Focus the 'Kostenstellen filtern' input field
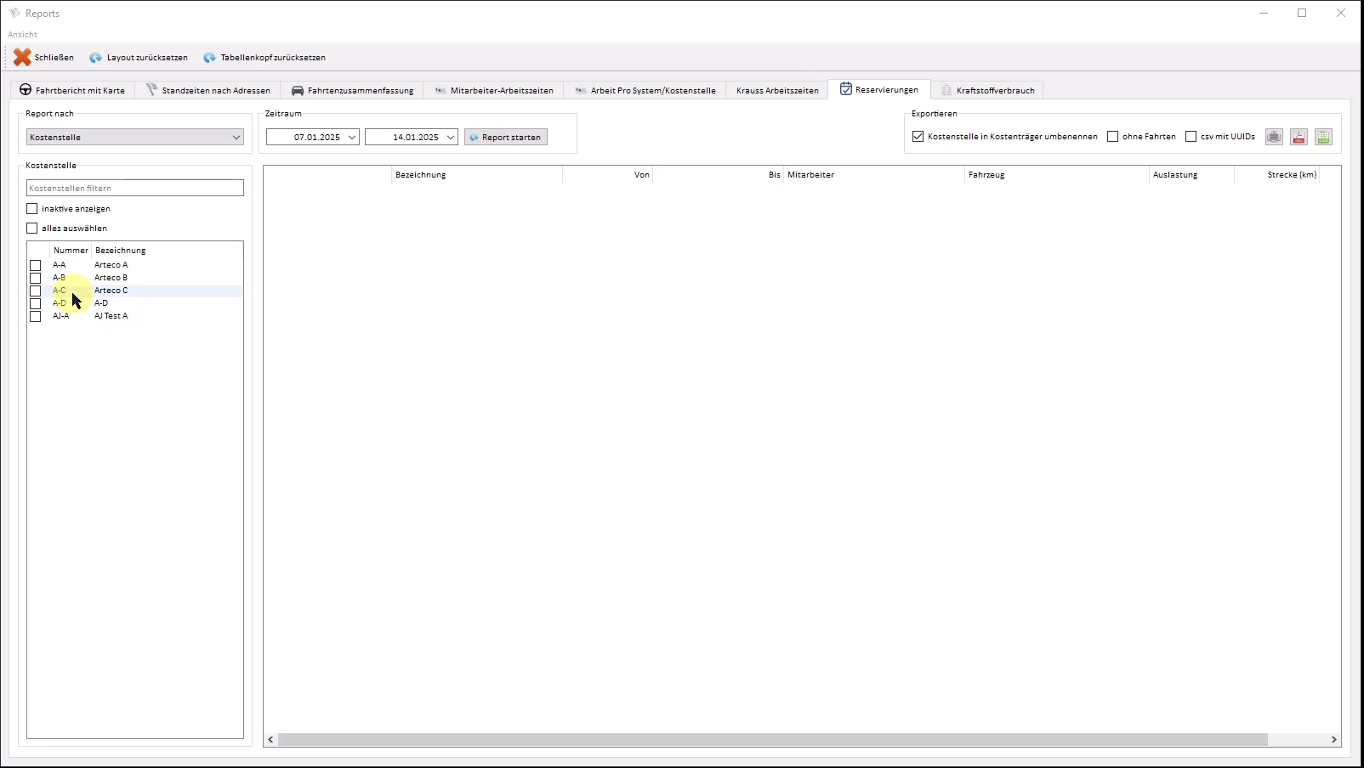Image resolution: width=1364 pixels, height=768 pixels. tap(135, 188)
